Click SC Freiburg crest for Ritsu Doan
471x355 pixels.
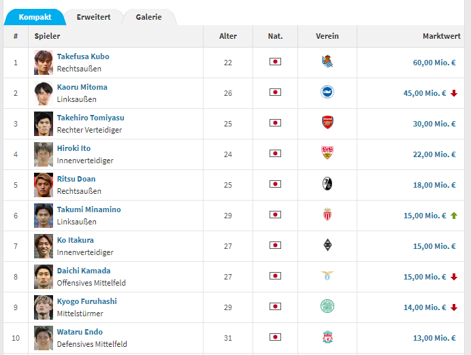(x=327, y=184)
